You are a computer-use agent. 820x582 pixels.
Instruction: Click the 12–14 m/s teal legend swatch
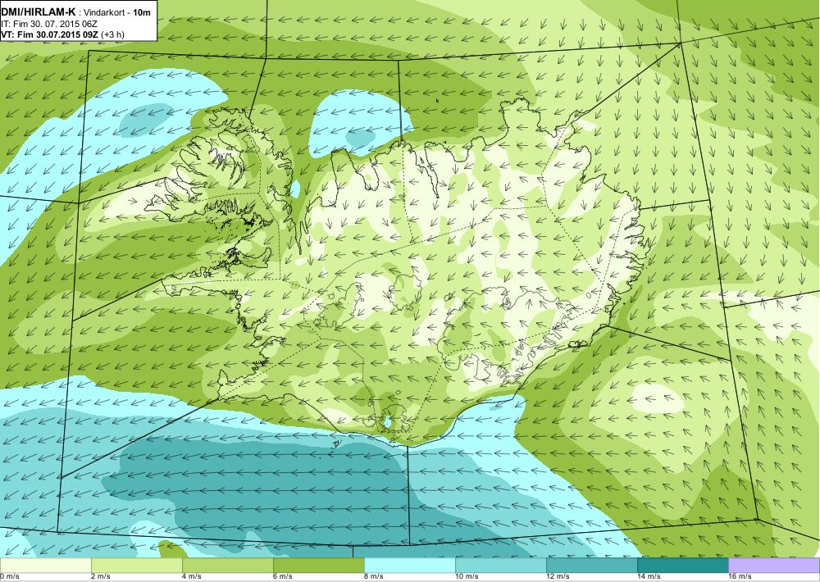pos(591,566)
